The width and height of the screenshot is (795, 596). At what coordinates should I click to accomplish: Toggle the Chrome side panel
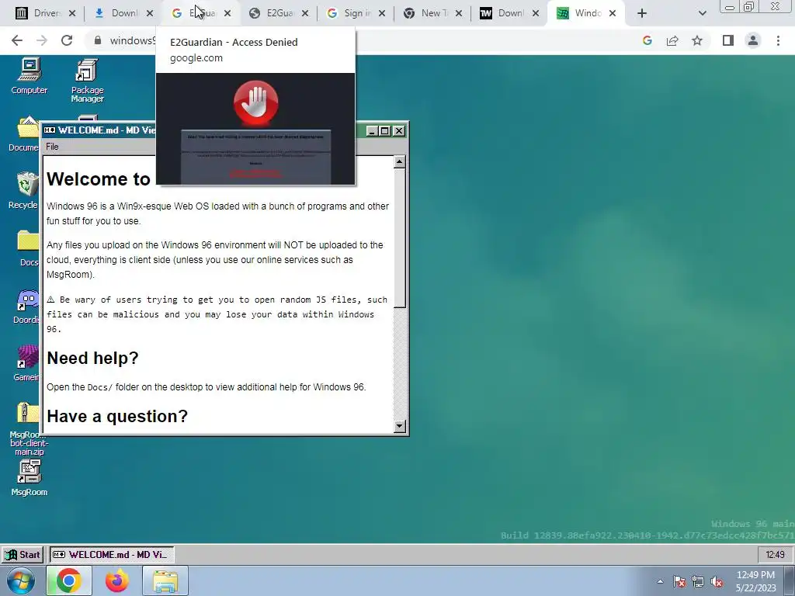pyautogui.click(x=728, y=40)
